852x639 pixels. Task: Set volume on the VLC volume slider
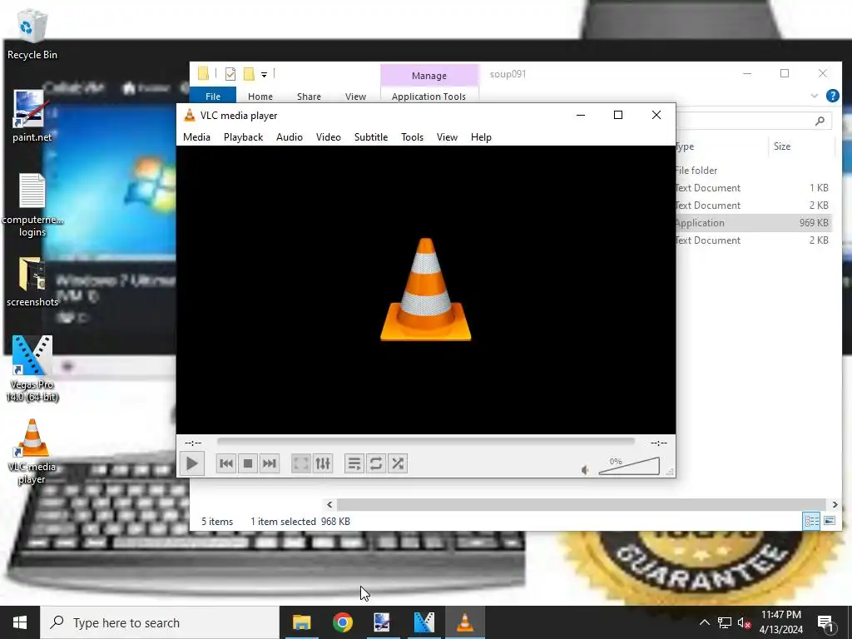point(629,466)
